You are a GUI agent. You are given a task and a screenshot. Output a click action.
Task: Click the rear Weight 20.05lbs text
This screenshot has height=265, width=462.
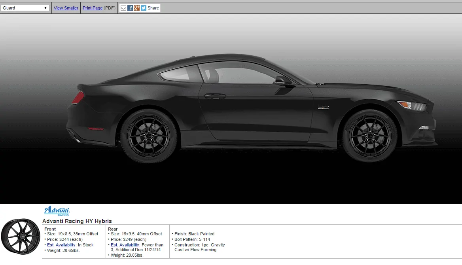pos(127,255)
